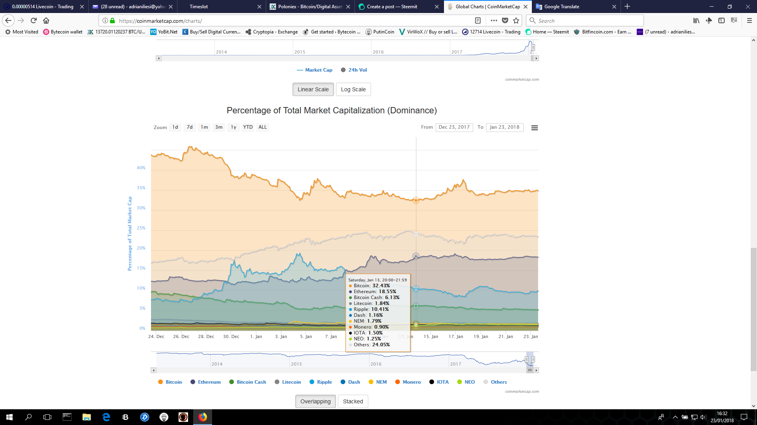The image size is (757, 425).
Task: Reload the current page
Action: click(x=34, y=20)
